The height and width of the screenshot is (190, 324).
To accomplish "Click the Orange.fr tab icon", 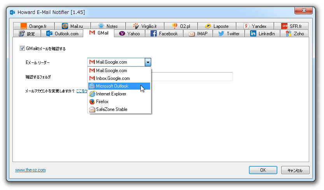I will click(x=24, y=26).
